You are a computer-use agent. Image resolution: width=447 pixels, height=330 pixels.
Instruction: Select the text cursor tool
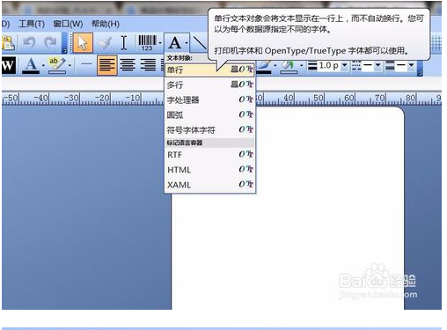(x=124, y=43)
